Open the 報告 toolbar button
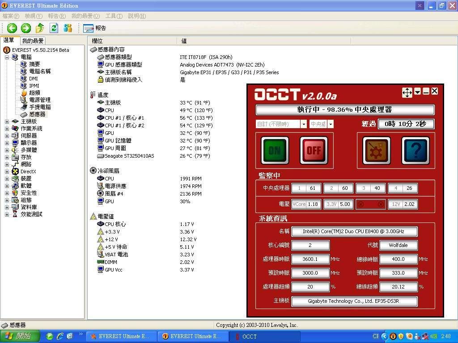The image size is (458, 343). pyautogui.click(x=95, y=28)
